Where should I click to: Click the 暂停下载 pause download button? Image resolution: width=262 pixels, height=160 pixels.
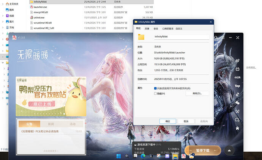203,151
